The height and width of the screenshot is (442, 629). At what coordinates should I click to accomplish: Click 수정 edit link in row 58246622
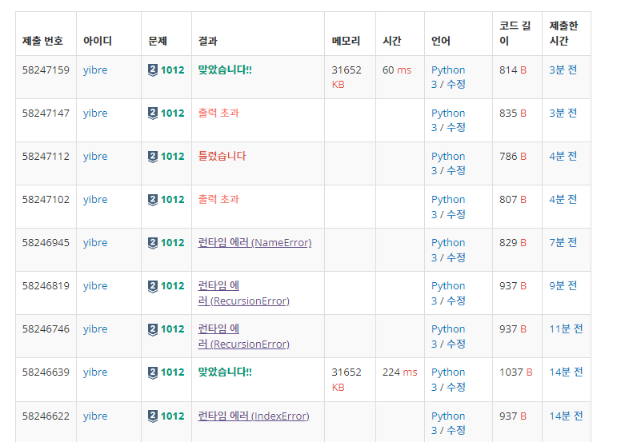tap(456, 430)
